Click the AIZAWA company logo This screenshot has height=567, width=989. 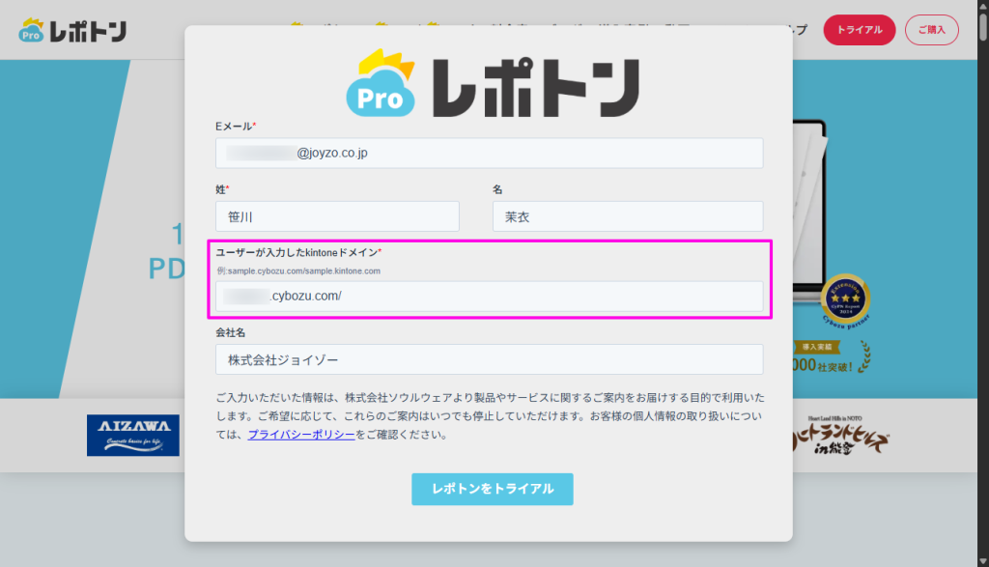pos(127,436)
